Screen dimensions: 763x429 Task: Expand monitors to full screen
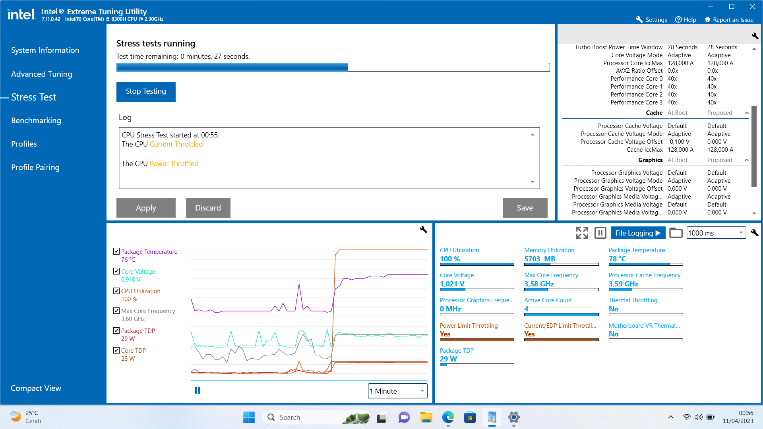point(582,233)
